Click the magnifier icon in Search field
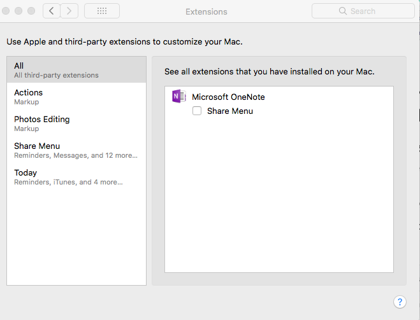 (343, 11)
